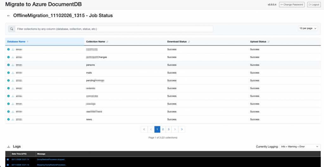Screen dimensions: 324x167
Task: Click info icon in the news row
Action: (x=9, y=119)
